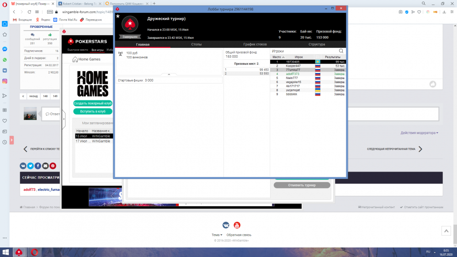Open WhatsApp in the Opera sidebar
This screenshot has height=257, width=457.
[5, 60]
